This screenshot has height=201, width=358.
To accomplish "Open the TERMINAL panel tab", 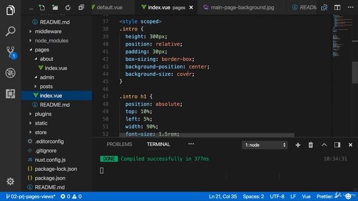I will 158,145.
